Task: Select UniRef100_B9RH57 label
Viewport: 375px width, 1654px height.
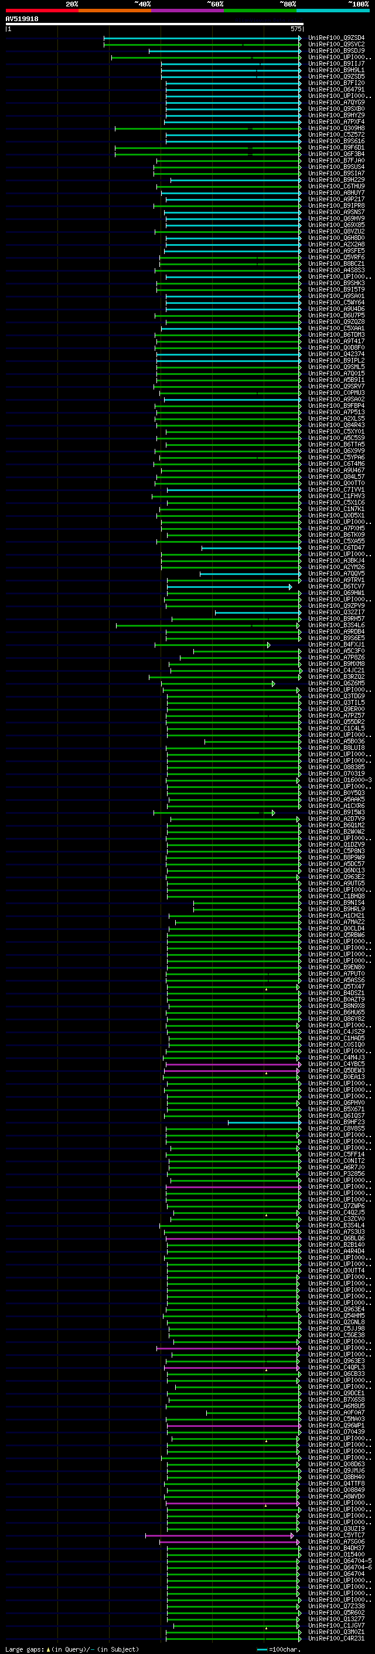Action: pos(336,618)
